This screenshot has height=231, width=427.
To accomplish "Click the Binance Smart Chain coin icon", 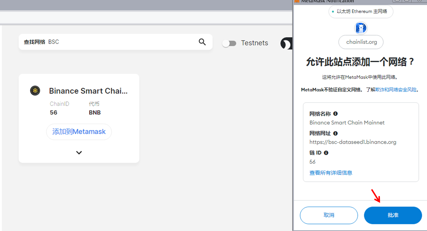I will click(35, 91).
